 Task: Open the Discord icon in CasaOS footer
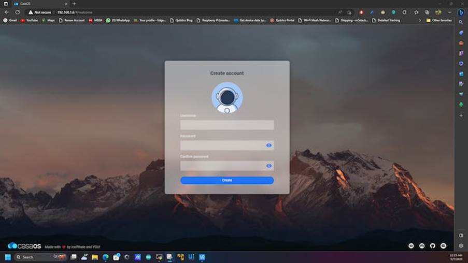tap(422, 246)
